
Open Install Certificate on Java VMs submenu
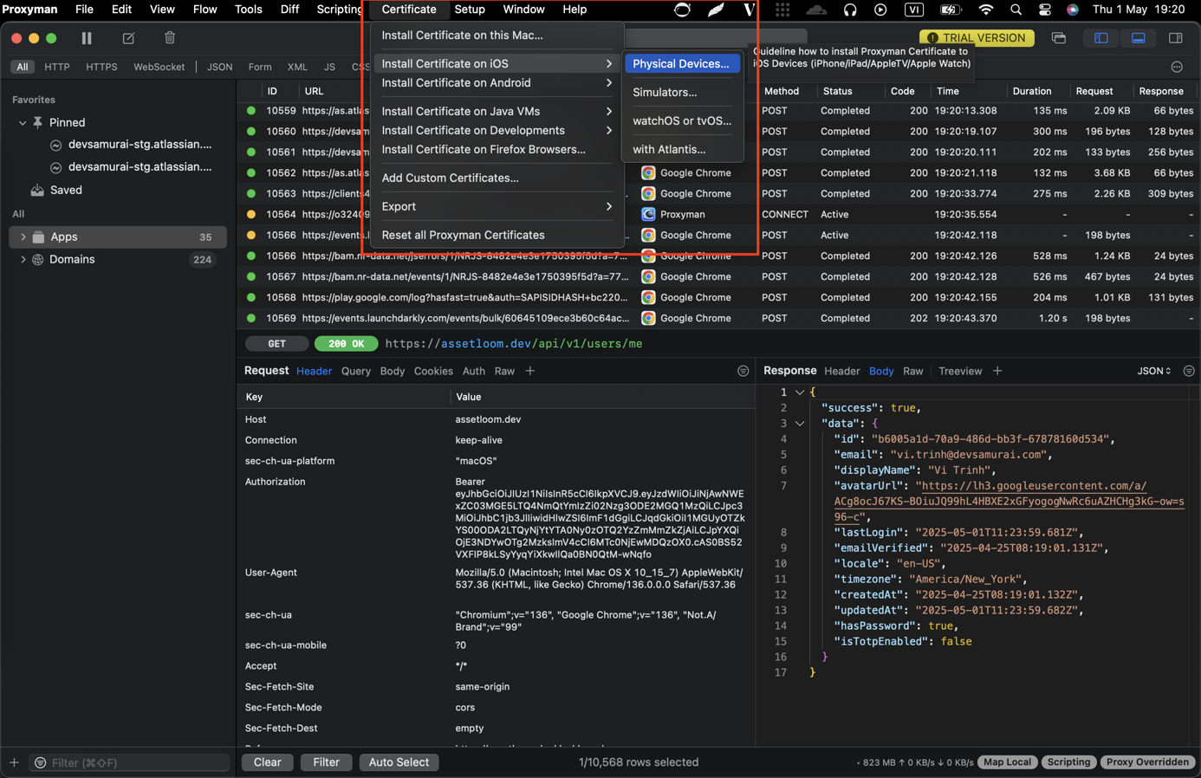(497, 111)
